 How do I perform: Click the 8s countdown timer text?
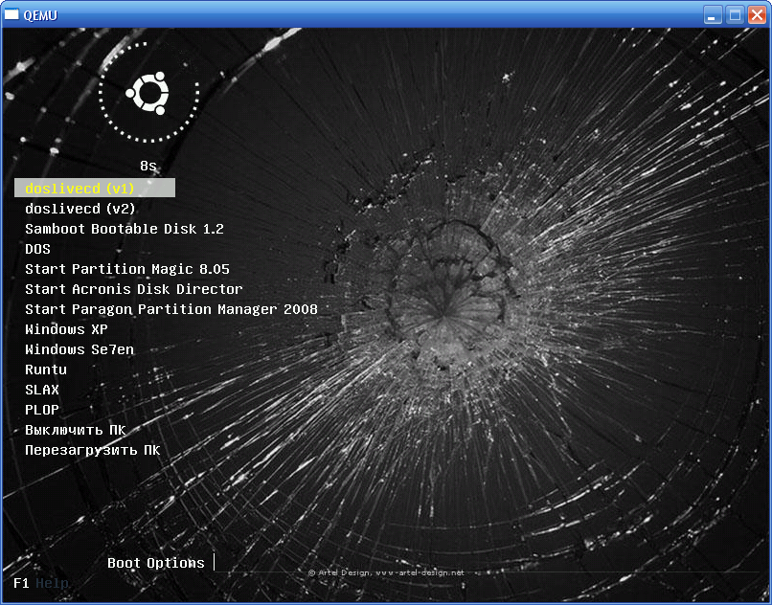[x=148, y=166]
